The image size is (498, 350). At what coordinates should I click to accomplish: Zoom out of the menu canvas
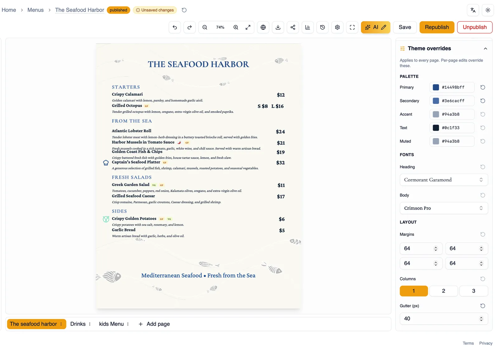pos(205,27)
